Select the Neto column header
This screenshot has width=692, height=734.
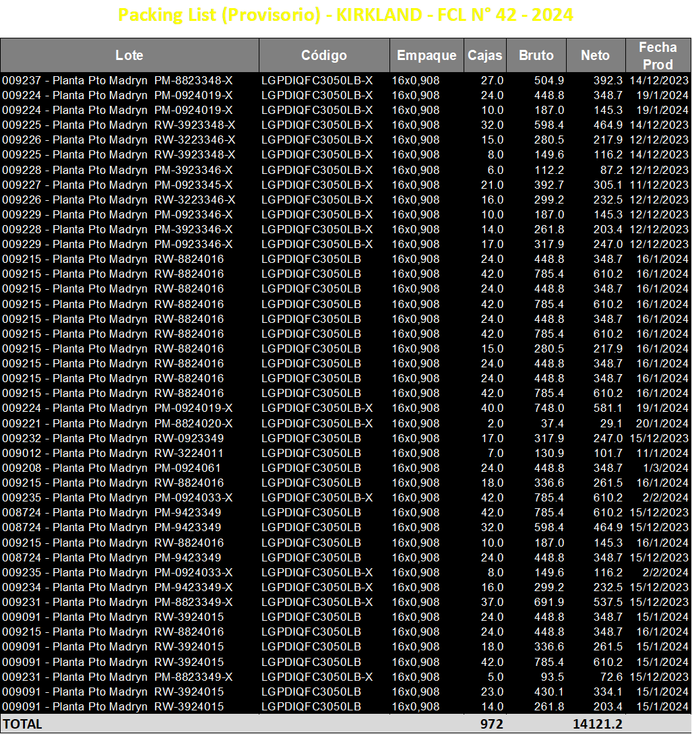click(596, 55)
